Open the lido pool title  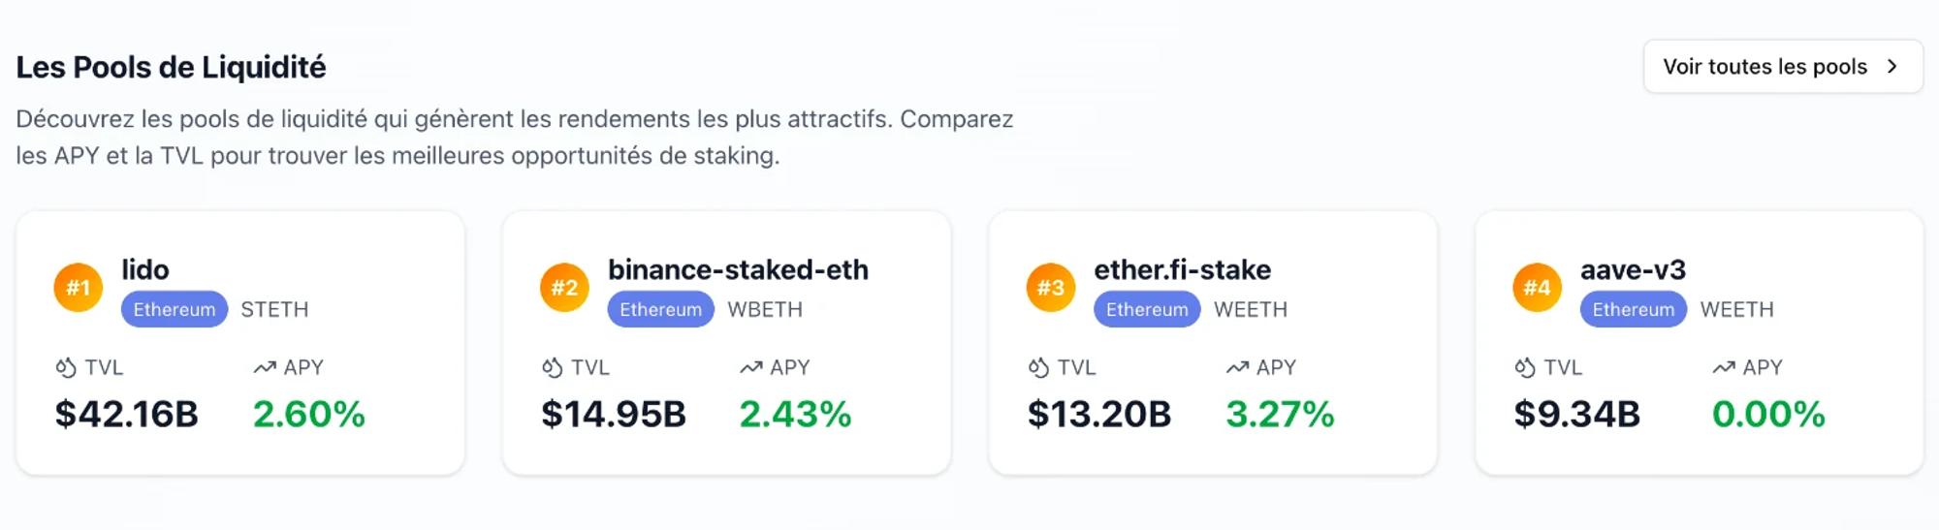(x=145, y=269)
